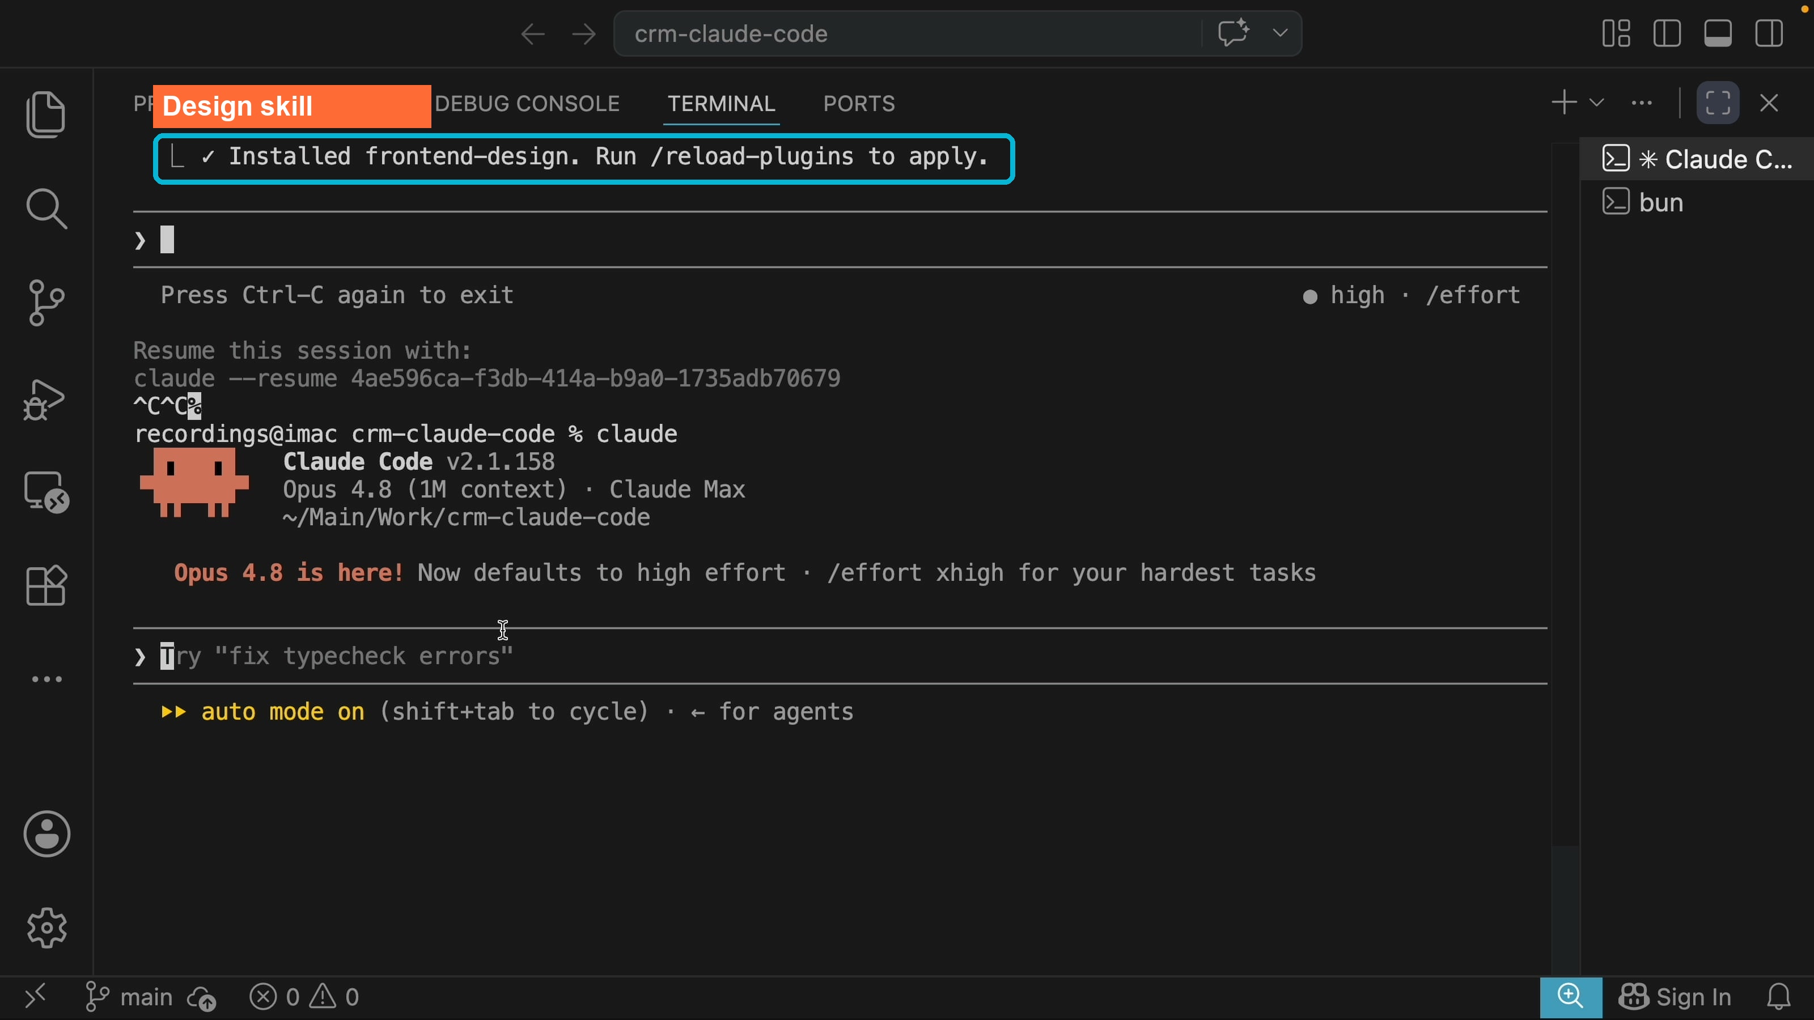
Task: Switch to the TERMINAL tab
Action: (721, 104)
